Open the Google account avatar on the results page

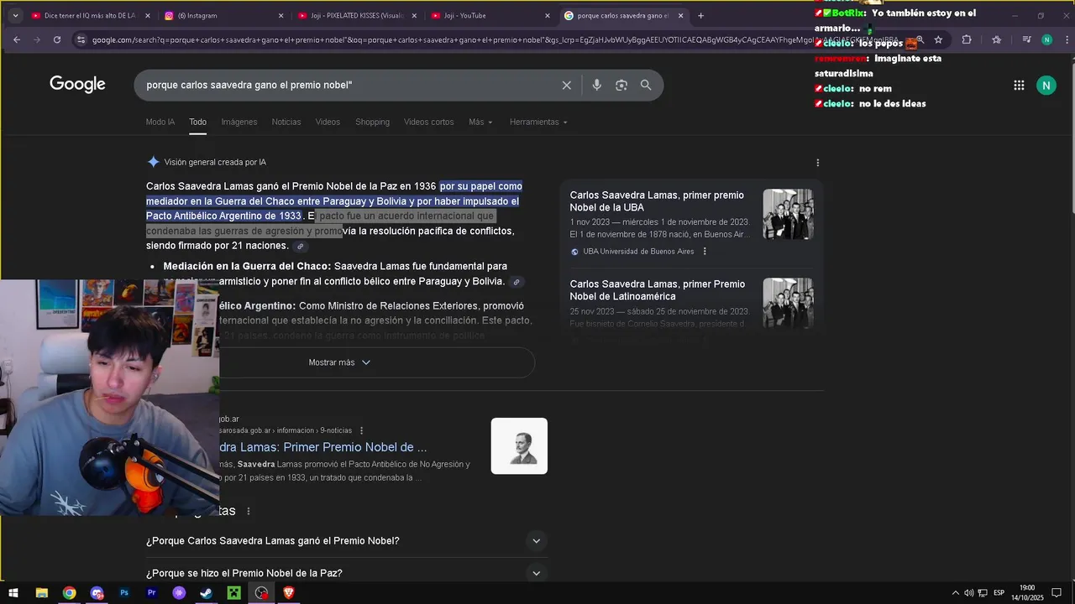click(1046, 85)
